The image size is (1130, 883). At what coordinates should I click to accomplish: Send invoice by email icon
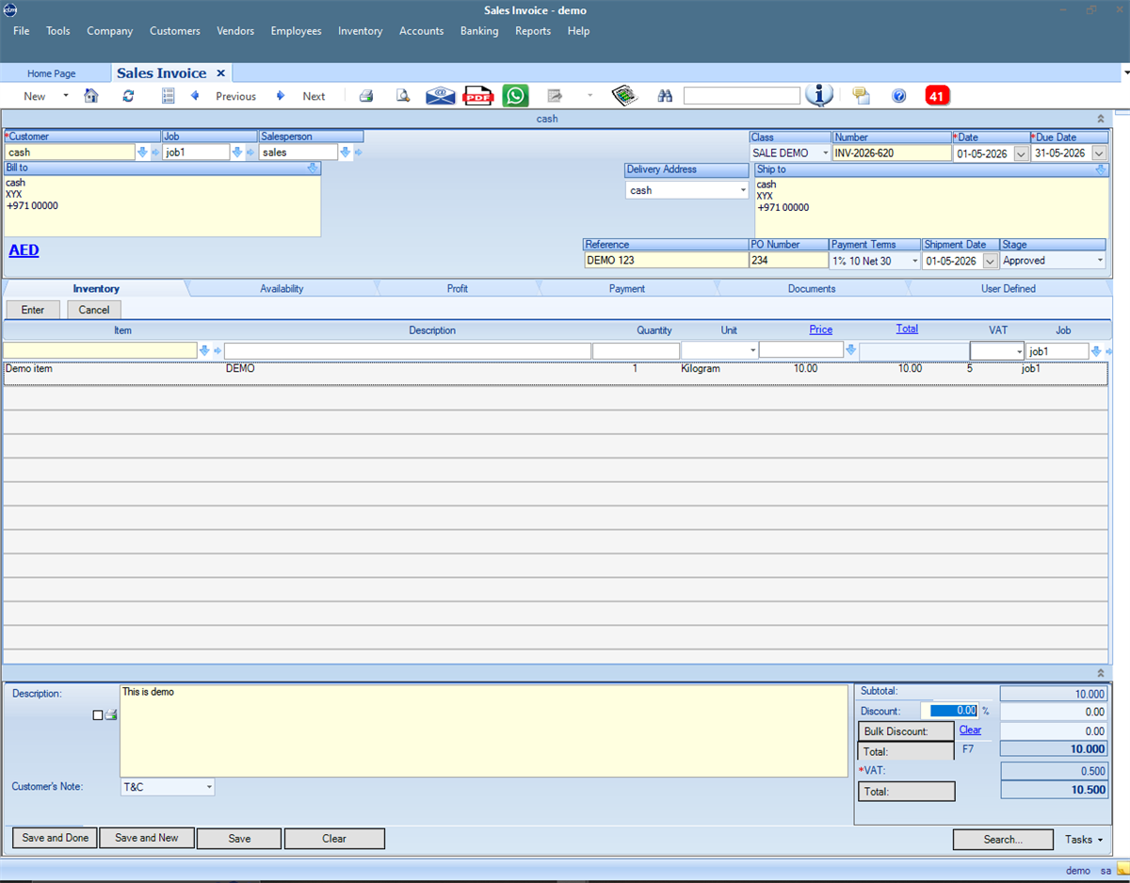440,96
